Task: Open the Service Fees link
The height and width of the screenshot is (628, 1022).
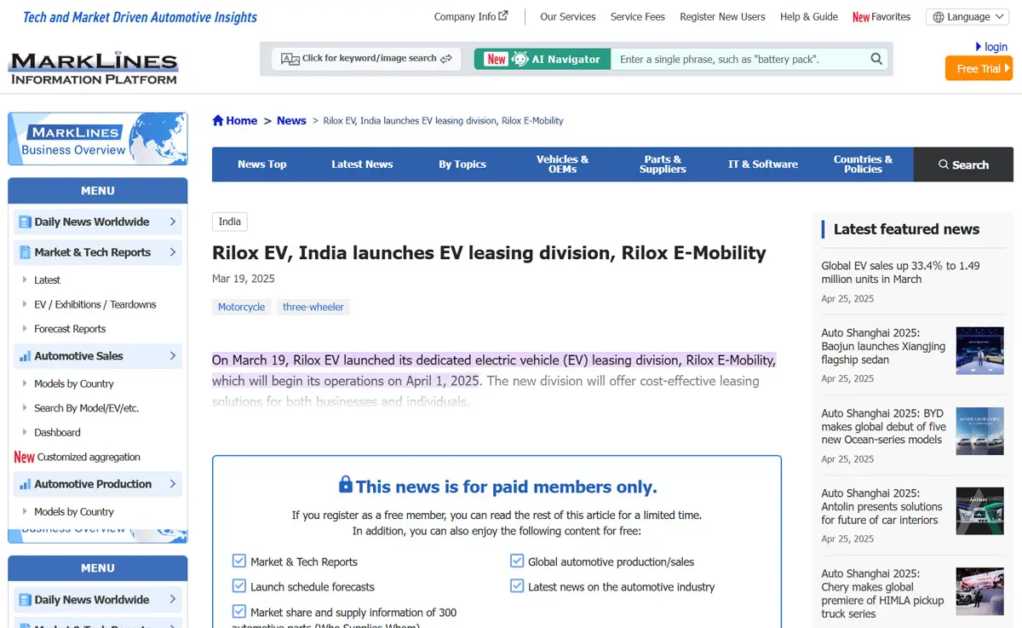Action: [x=638, y=17]
